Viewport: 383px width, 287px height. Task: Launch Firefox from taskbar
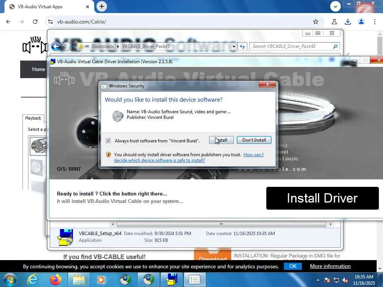[56, 280]
